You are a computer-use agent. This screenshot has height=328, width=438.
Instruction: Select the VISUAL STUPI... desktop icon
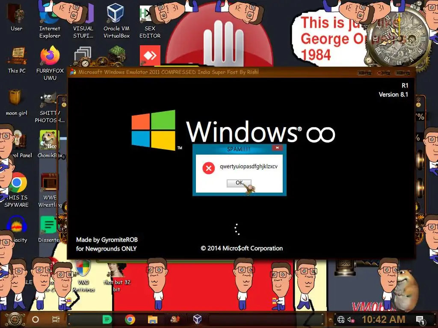coord(83,21)
